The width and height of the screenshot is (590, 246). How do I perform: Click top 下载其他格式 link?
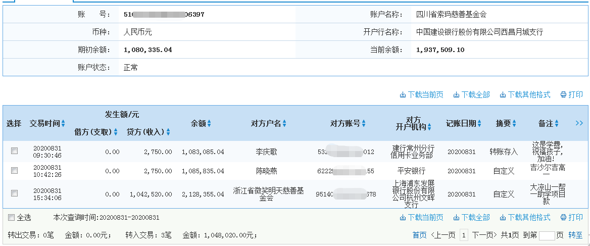(525, 95)
